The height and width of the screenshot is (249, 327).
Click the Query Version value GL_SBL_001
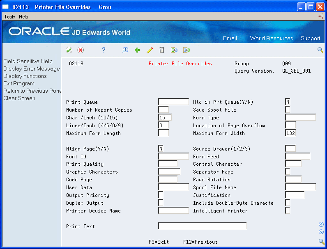tap(296, 71)
